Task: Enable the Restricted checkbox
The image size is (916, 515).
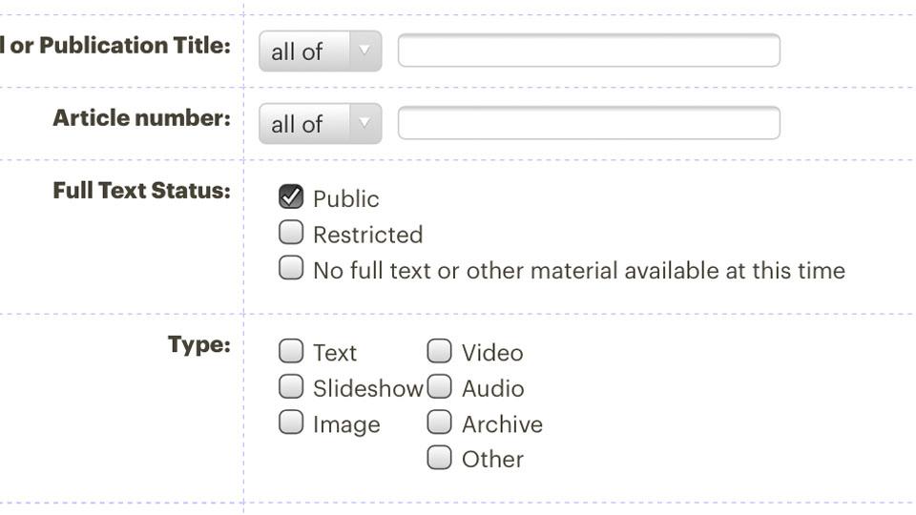Action: [291, 233]
